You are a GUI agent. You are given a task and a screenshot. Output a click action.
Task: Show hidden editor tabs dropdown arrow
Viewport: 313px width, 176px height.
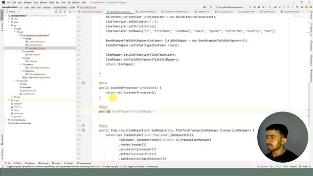[x=303, y=12]
